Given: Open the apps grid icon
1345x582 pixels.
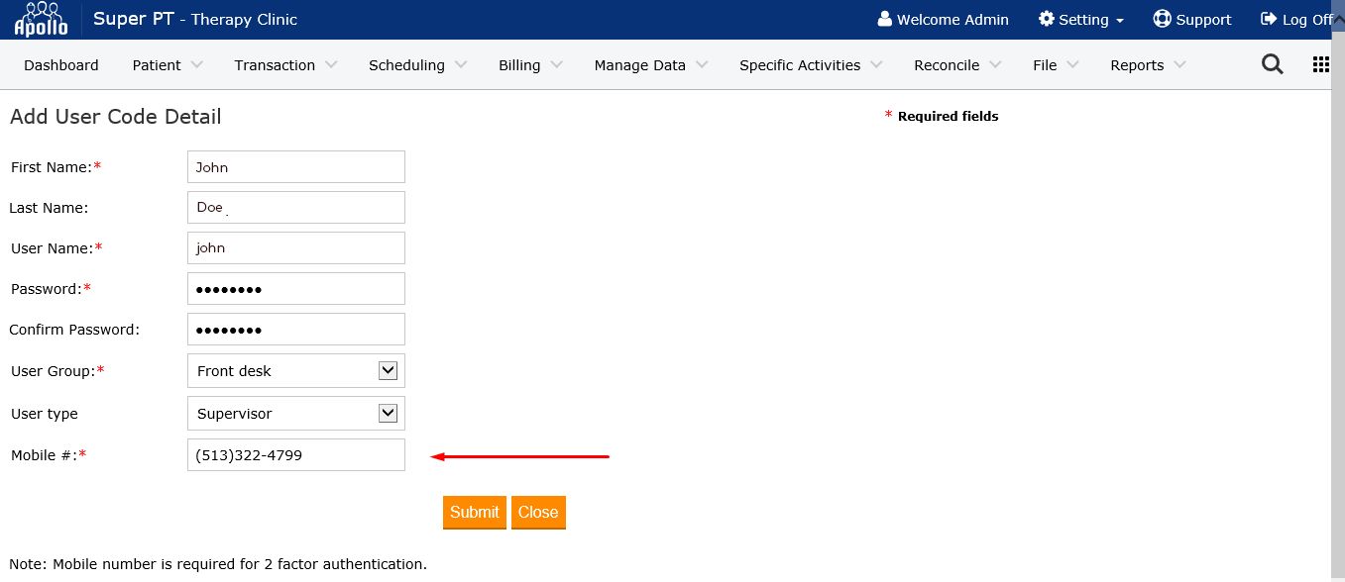Looking at the screenshot, I should (x=1320, y=64).
